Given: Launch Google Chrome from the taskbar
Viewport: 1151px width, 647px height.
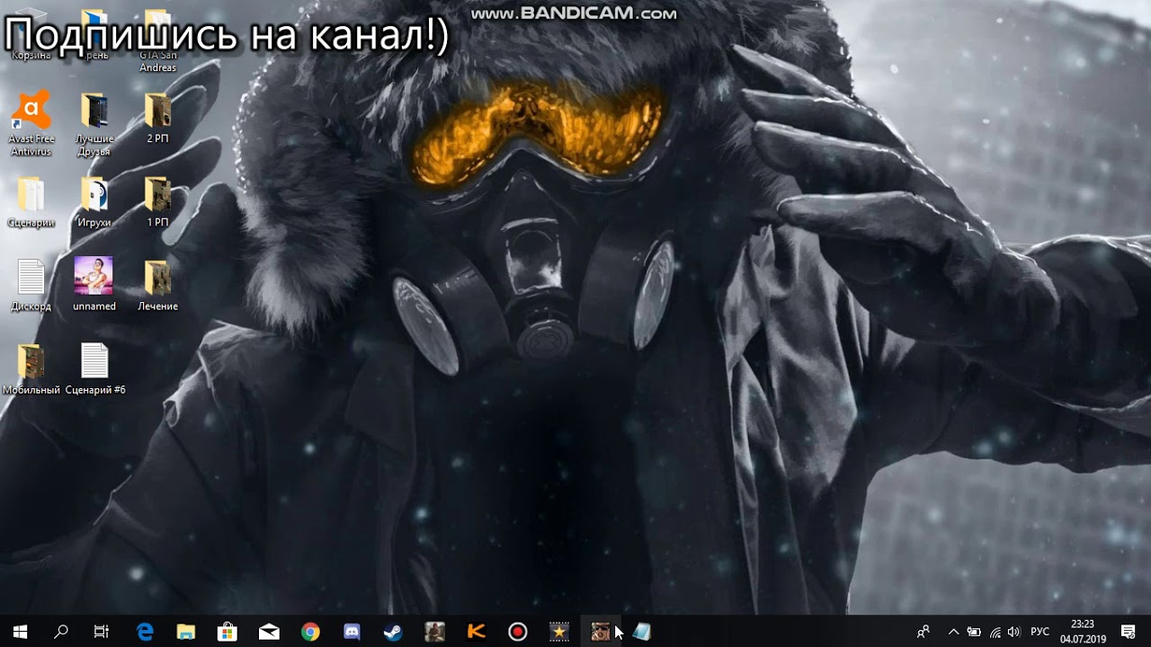Looking at the screenshot, I should click(x=310, y=632).
